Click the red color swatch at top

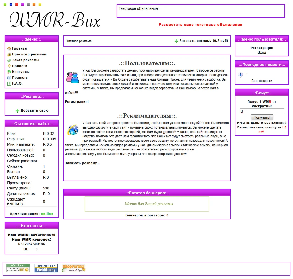(x=17, y=5)
